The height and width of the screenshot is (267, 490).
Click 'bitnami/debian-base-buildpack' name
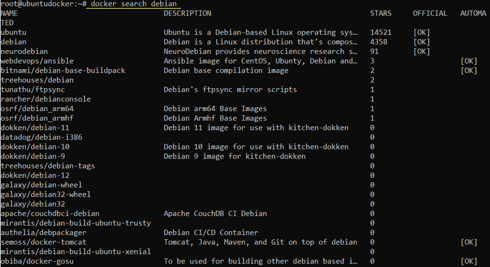tap(63, 70)
